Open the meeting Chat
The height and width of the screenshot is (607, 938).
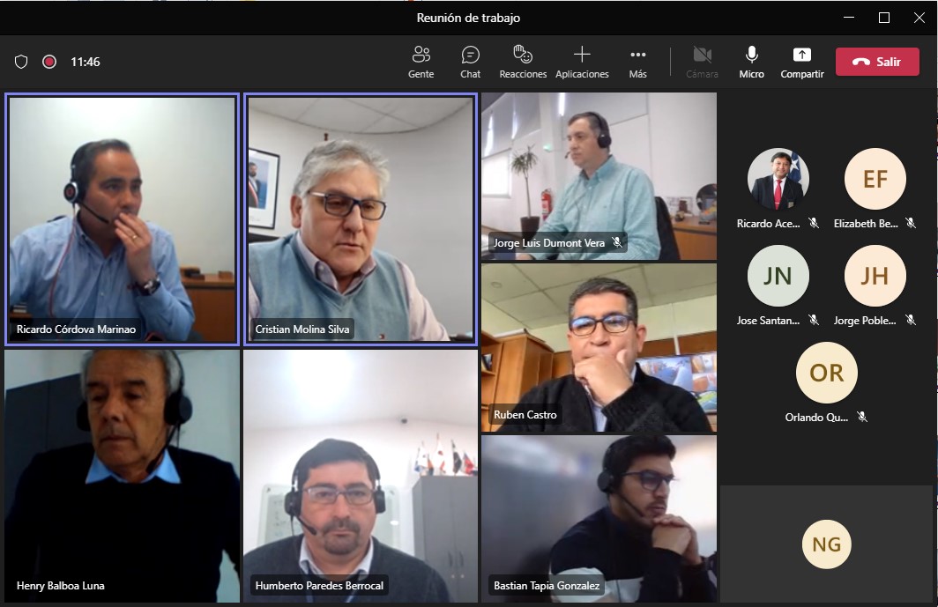point(470,62)
